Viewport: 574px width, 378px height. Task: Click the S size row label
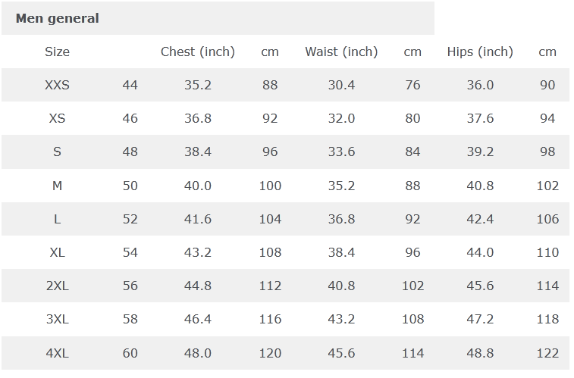57,152
